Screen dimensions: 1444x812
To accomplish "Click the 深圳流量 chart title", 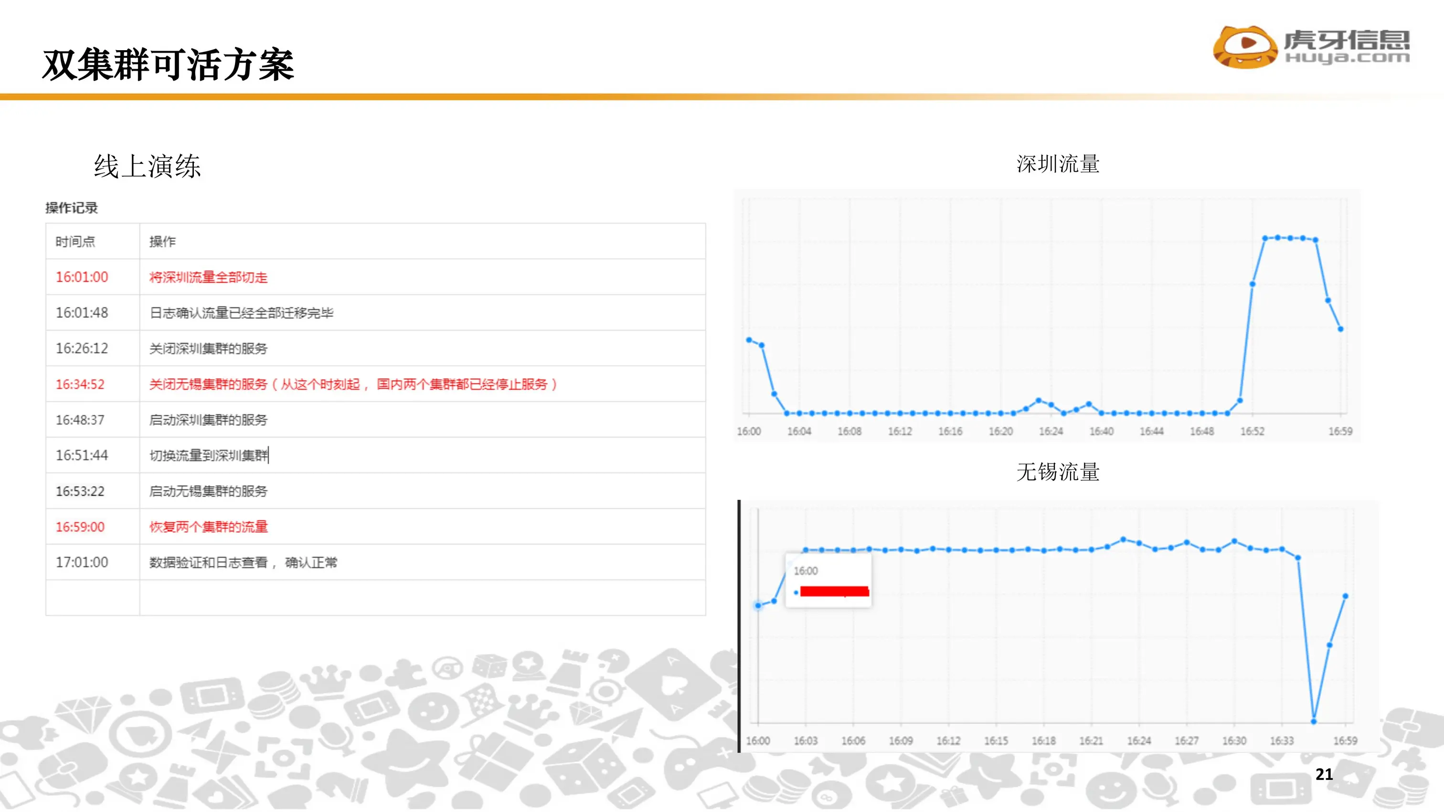I will pos(1058,164).
